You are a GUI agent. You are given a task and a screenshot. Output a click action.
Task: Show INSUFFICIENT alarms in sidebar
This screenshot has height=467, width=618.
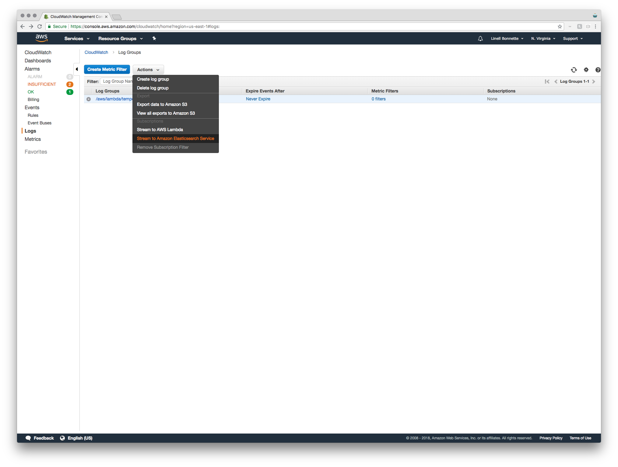click(42, 84)
